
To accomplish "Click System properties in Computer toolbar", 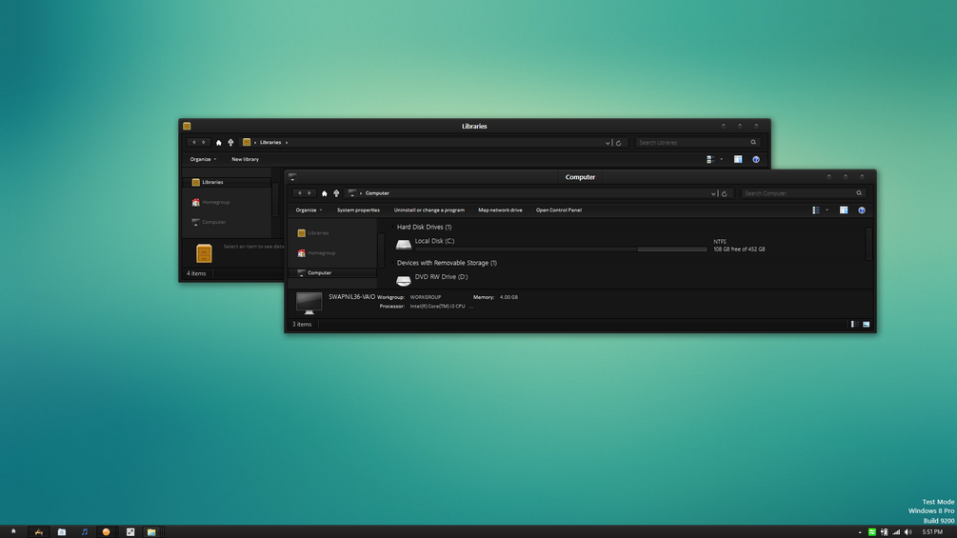I will pos(358,209).
